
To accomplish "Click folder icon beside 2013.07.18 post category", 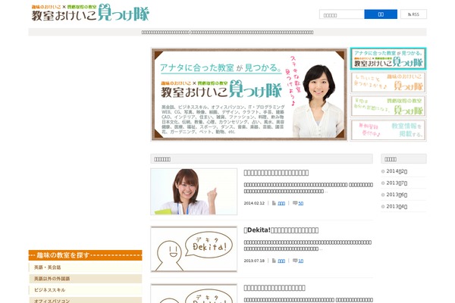I will 274,261.
